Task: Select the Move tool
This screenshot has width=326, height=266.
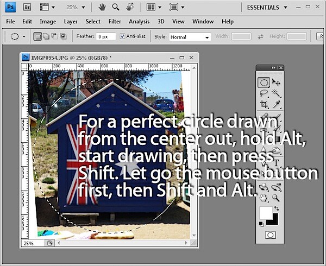Action: point(277,83)
